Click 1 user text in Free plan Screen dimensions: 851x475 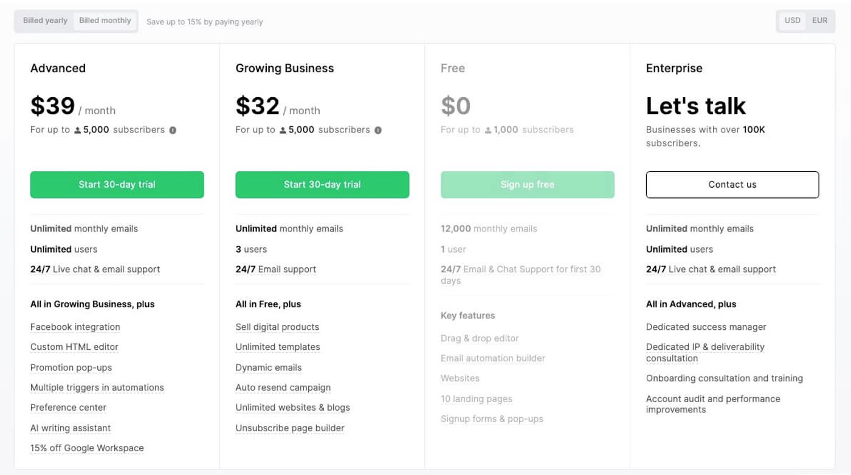click(x=453, y=249)
